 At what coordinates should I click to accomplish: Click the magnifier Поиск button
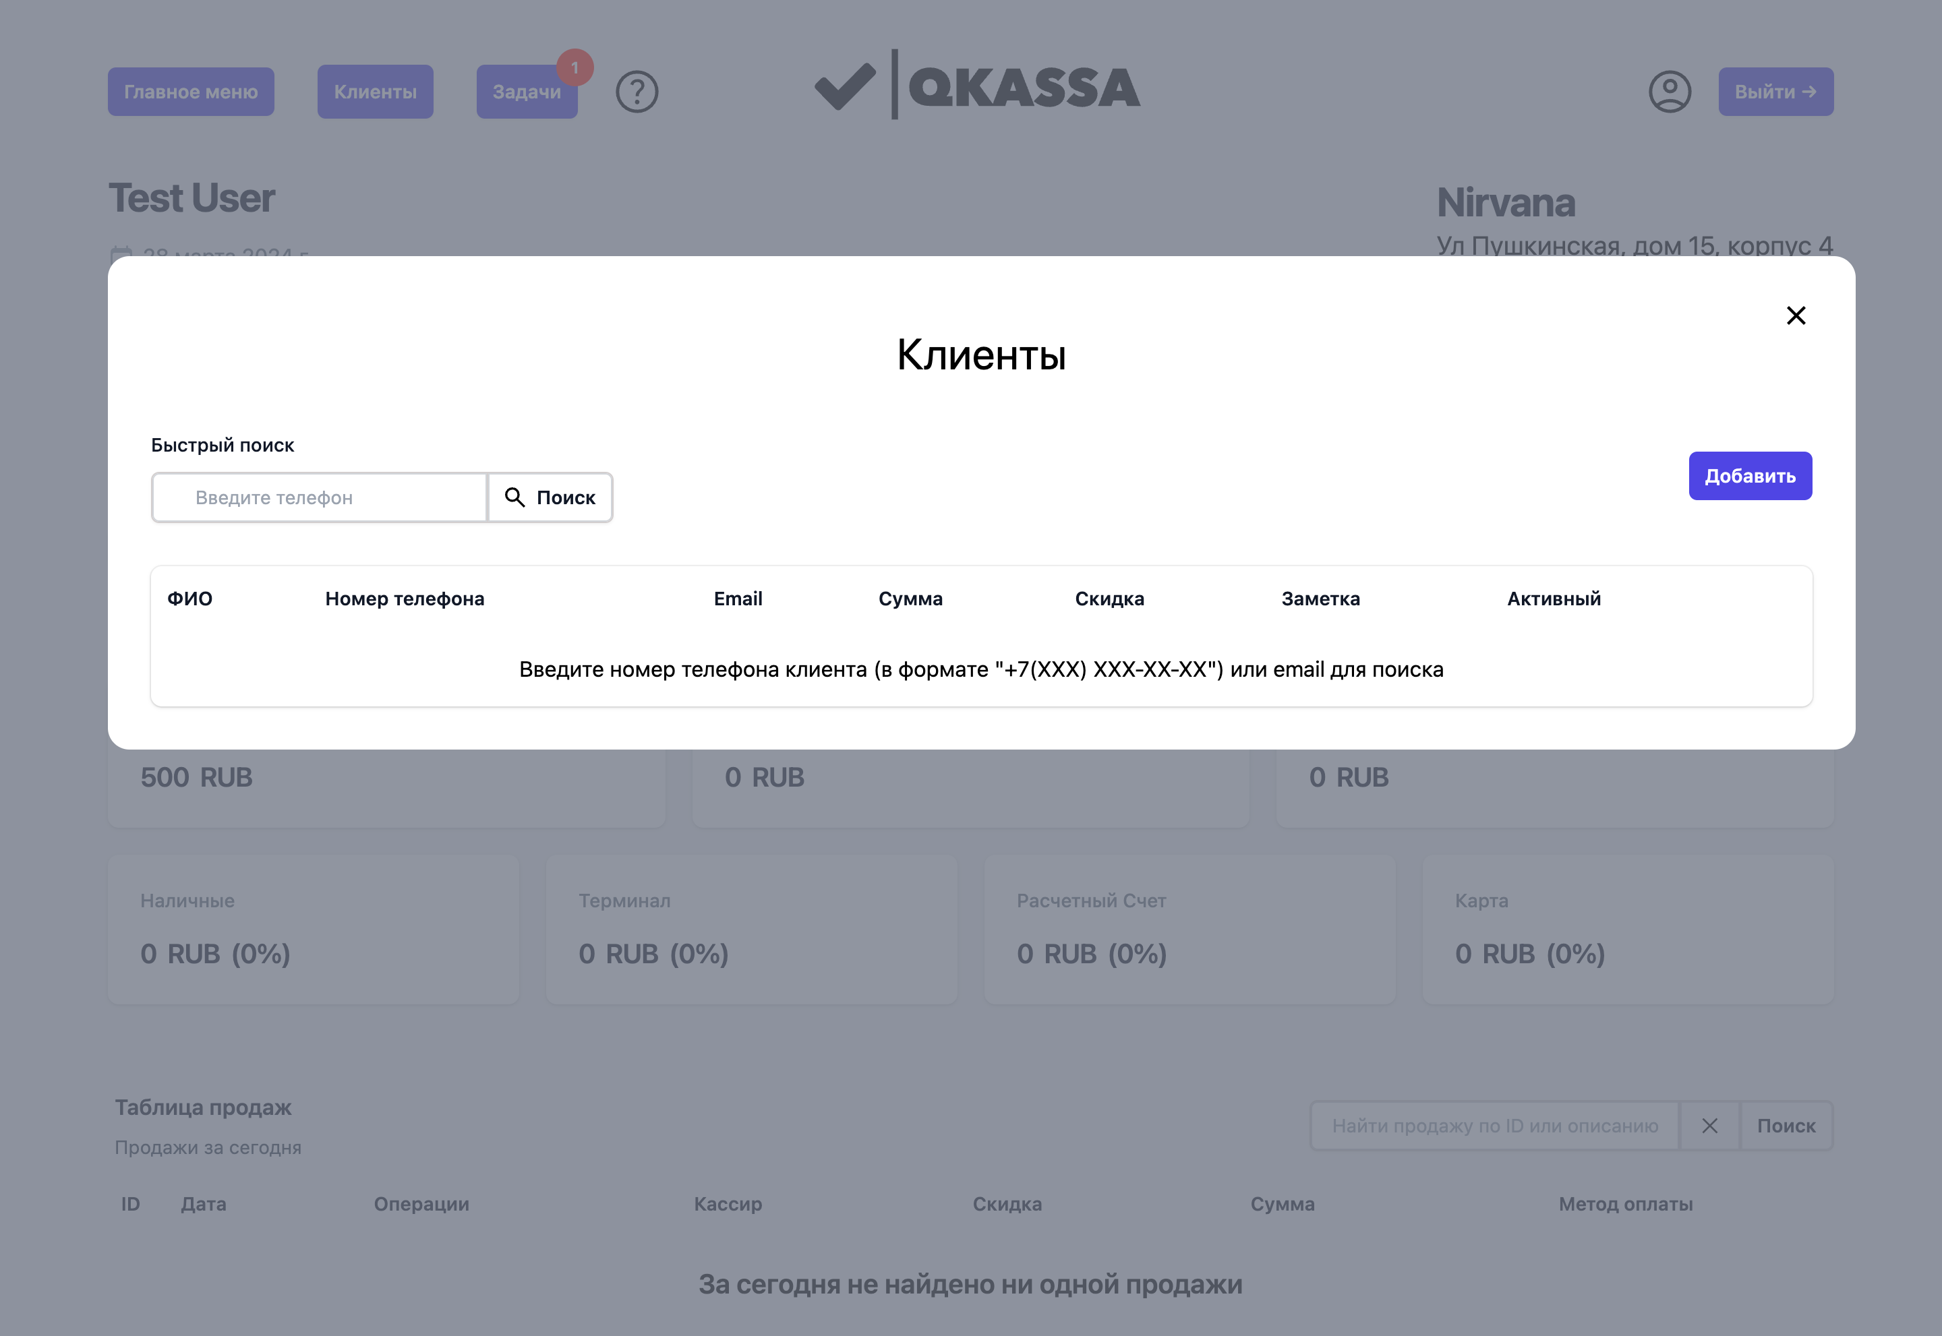550,498
